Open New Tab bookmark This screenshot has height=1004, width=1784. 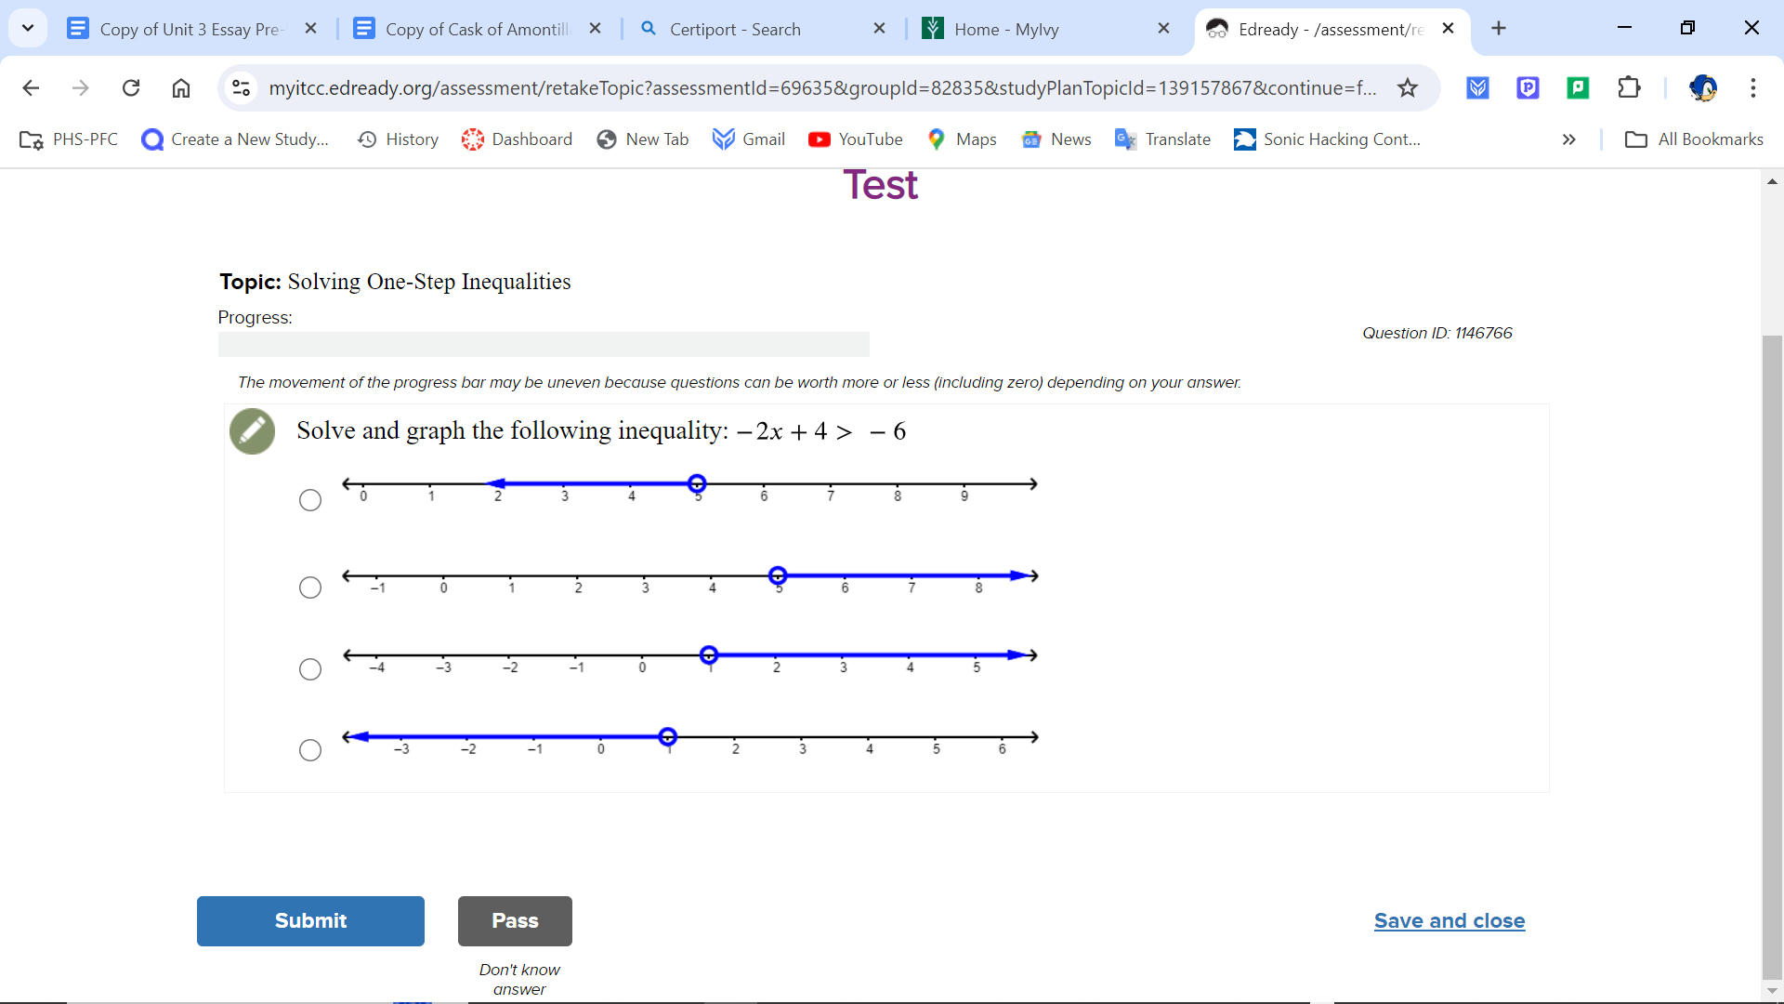pyautogui.click(x=643, y=139)
